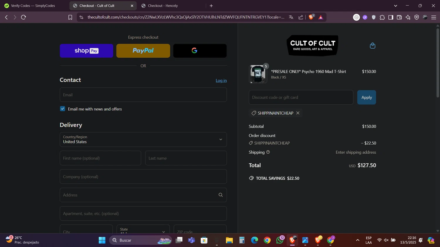This screenshot has width=440, height=247.
Task: Reload the checkout page
Action: (23, 17)
